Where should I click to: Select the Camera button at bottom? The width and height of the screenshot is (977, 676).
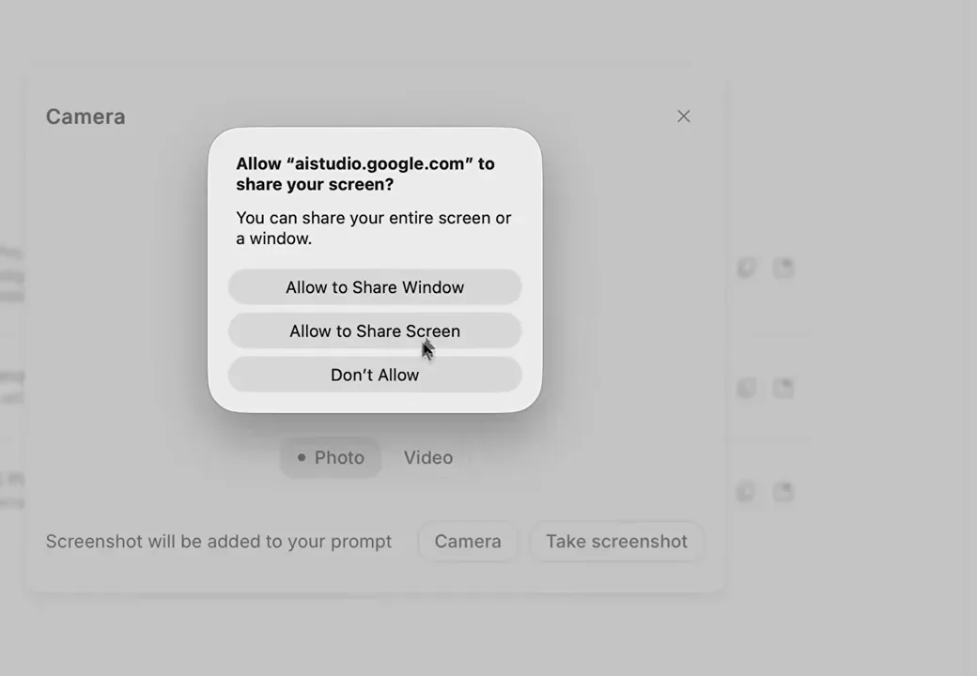[x=468, y=542]
